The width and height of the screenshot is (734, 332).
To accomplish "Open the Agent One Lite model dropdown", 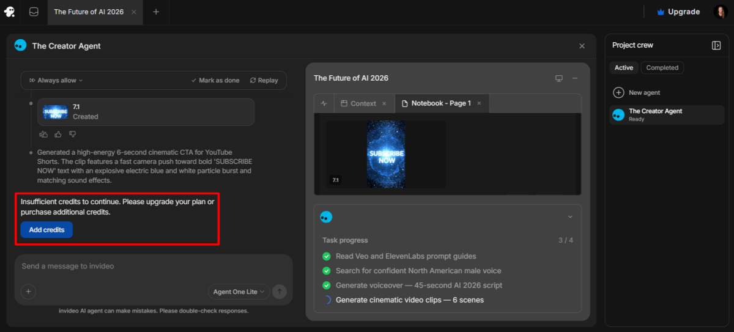I will coord(239,292).
